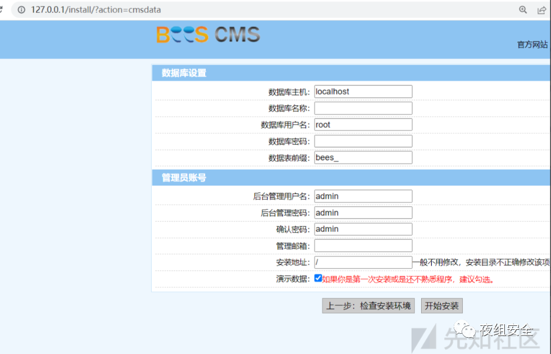Click 上一步：检查安装环境 button
The width and height of the screenshot is (551, 354).
point(368,306)
